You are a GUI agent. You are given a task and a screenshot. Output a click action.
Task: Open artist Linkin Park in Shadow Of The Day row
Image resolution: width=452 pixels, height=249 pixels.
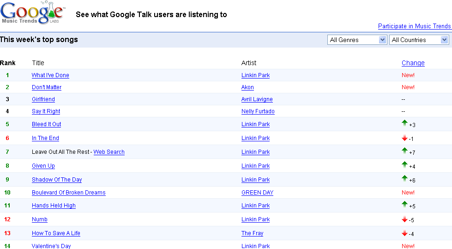coord(255,180)
